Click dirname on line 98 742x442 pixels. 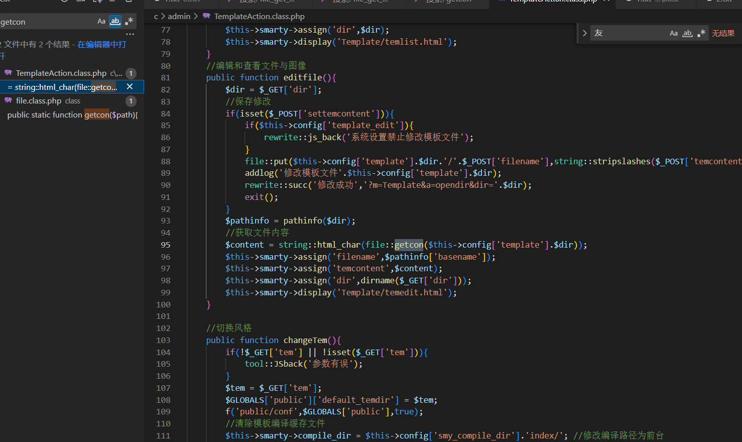(x=378, y=280)
